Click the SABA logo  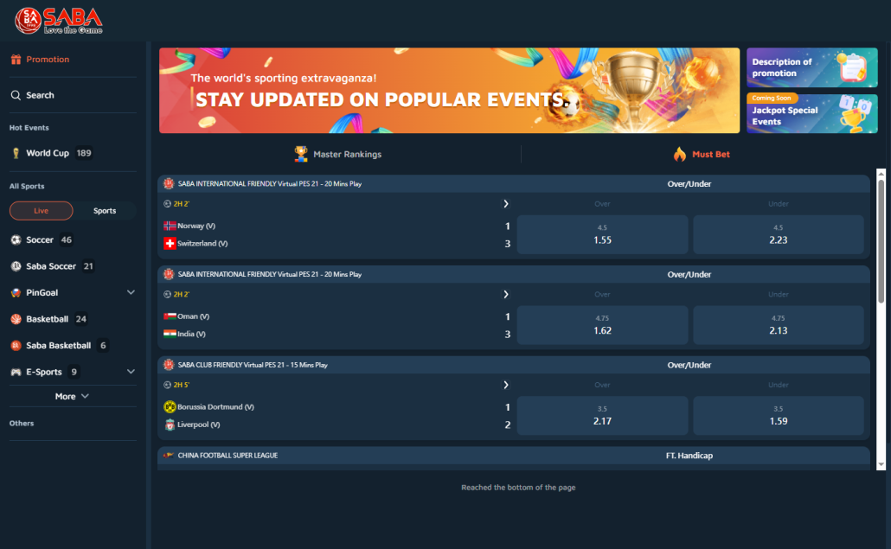(x=59, y=21)
